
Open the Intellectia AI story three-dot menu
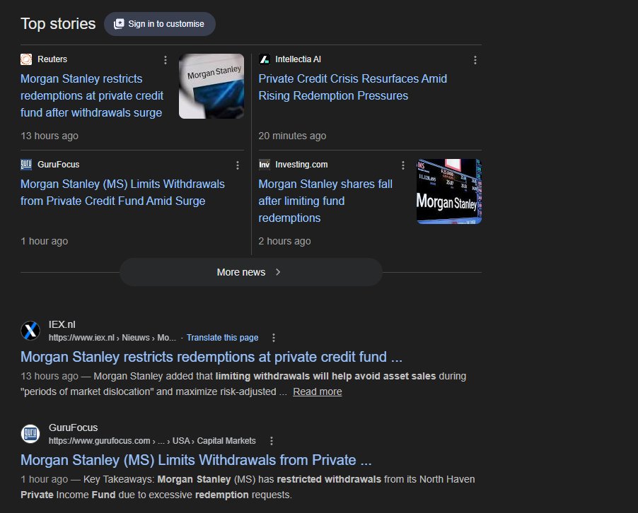click(x=475, y=60)
